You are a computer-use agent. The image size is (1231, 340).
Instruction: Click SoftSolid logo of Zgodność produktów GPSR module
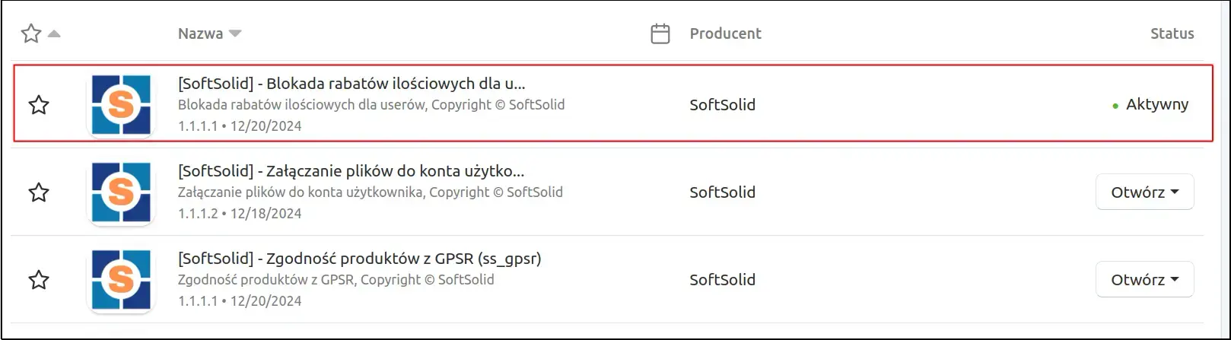121,280
